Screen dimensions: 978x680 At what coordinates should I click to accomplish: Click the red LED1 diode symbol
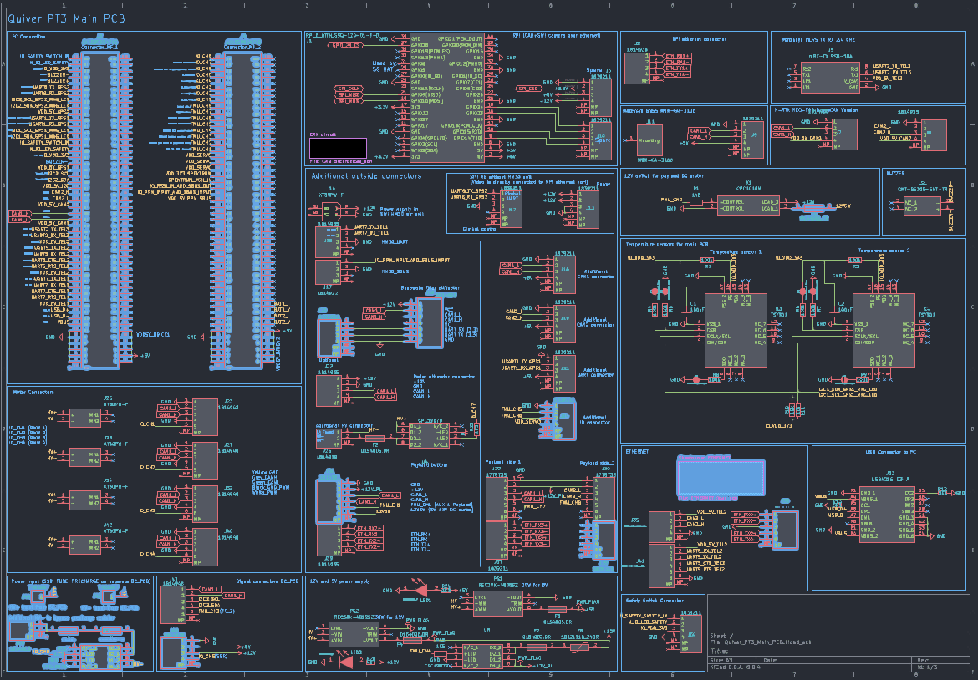coord(420,590)
